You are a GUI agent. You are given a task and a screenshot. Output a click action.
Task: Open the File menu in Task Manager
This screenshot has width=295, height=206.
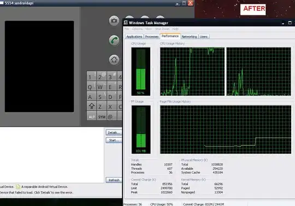127,29
